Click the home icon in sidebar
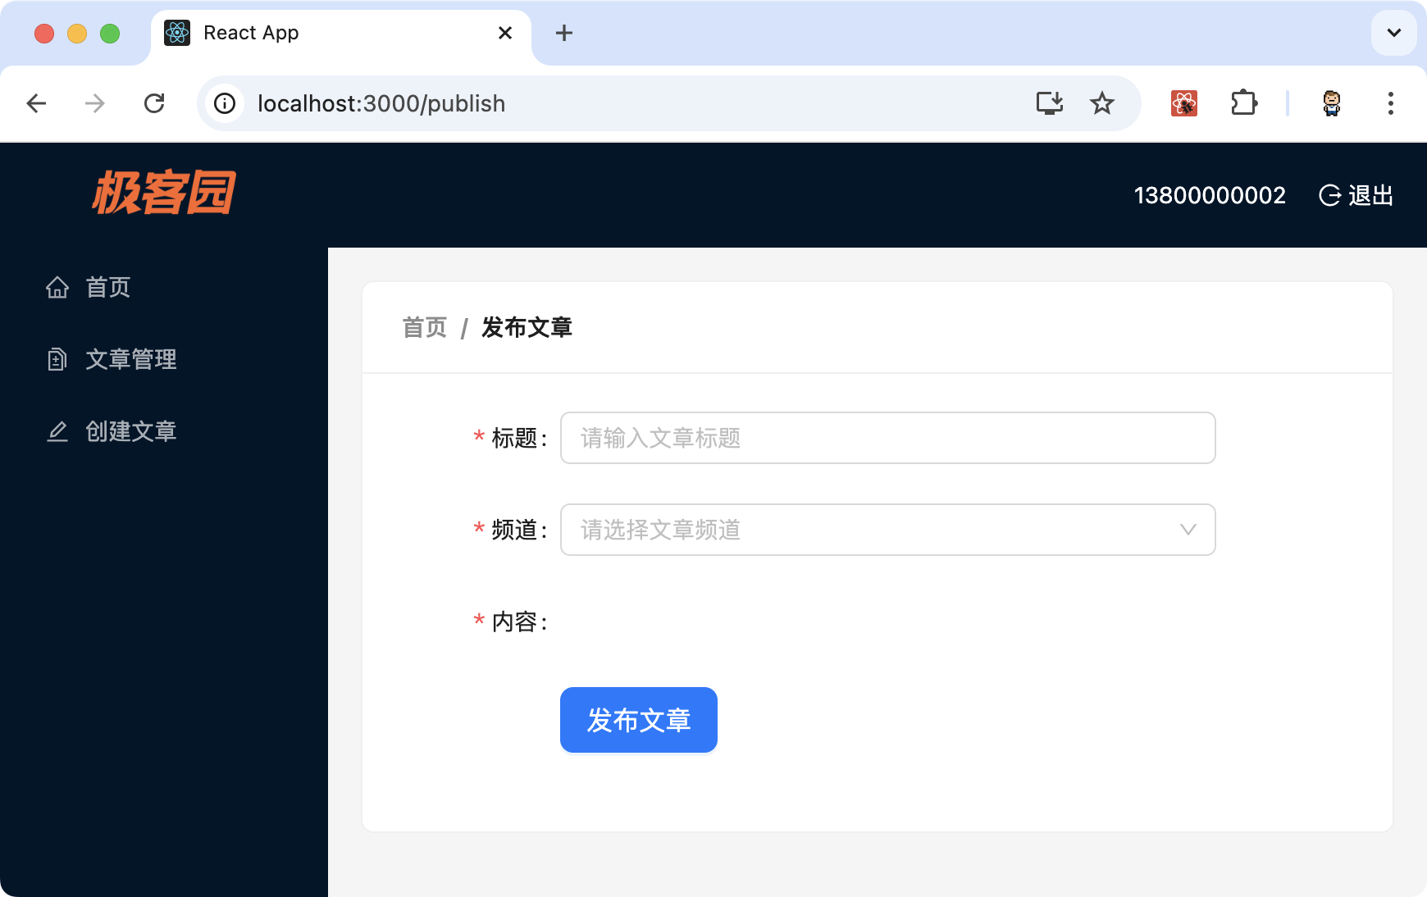The height and width of the screenshot is (897, 1427). point(57,288)
